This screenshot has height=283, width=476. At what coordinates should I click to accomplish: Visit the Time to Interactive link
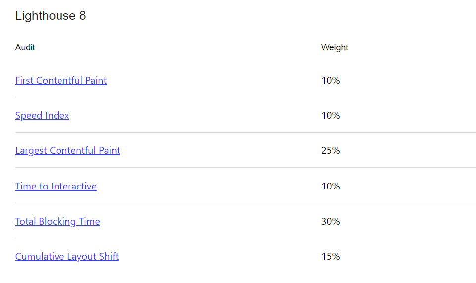pyautogui.click(x=56, y=186)
